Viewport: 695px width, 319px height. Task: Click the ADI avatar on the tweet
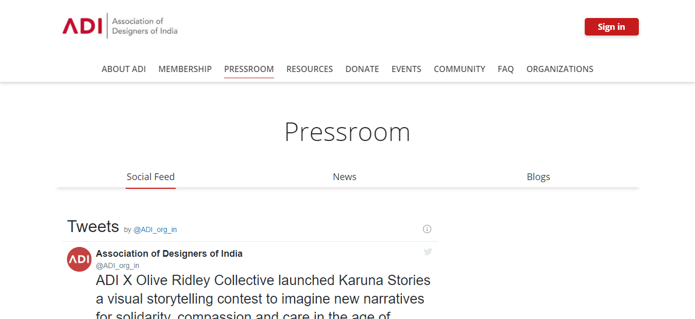[x=79, y=259]
